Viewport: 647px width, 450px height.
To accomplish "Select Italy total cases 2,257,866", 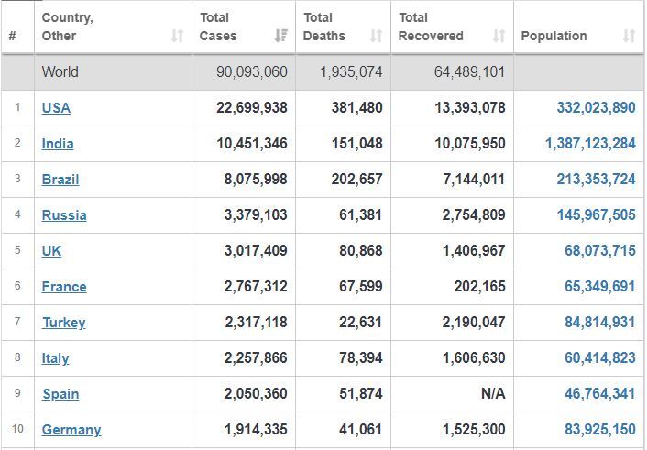I will pos(256,358).
